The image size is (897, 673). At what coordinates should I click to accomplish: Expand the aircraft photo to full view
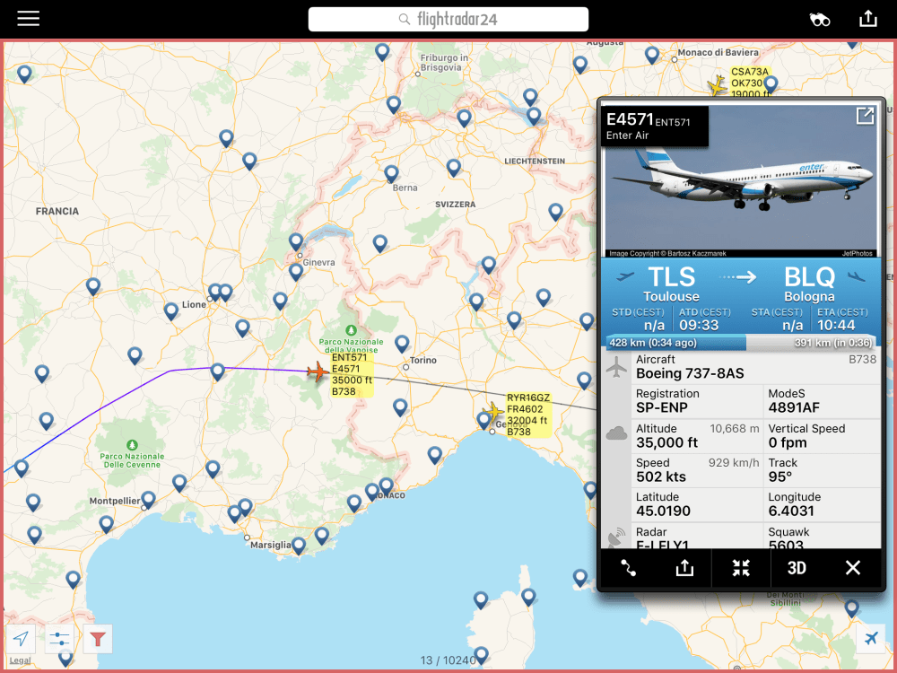coord(865,116)
